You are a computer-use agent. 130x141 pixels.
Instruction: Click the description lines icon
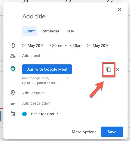tap(13, 103)
